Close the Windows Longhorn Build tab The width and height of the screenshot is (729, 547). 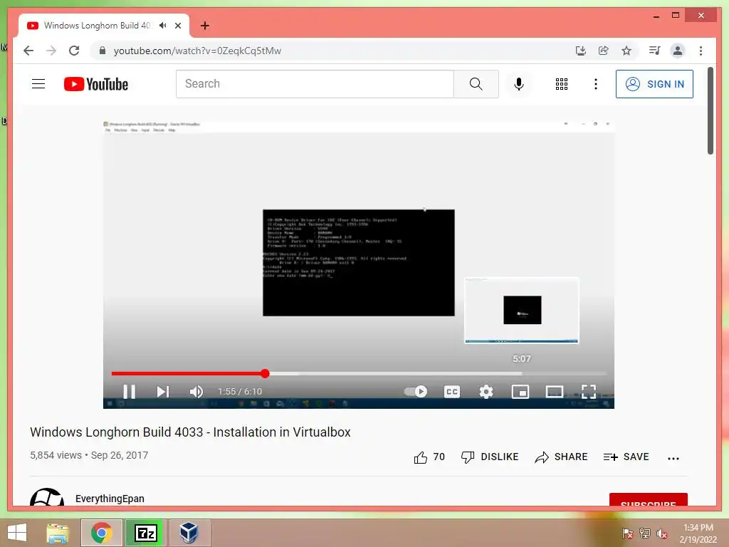click(x=178, y=26)
